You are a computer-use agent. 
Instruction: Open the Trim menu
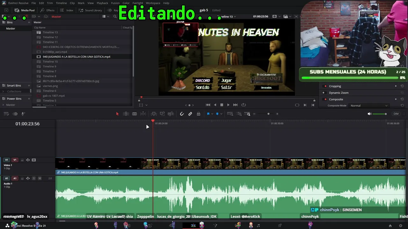coord(50,3)
